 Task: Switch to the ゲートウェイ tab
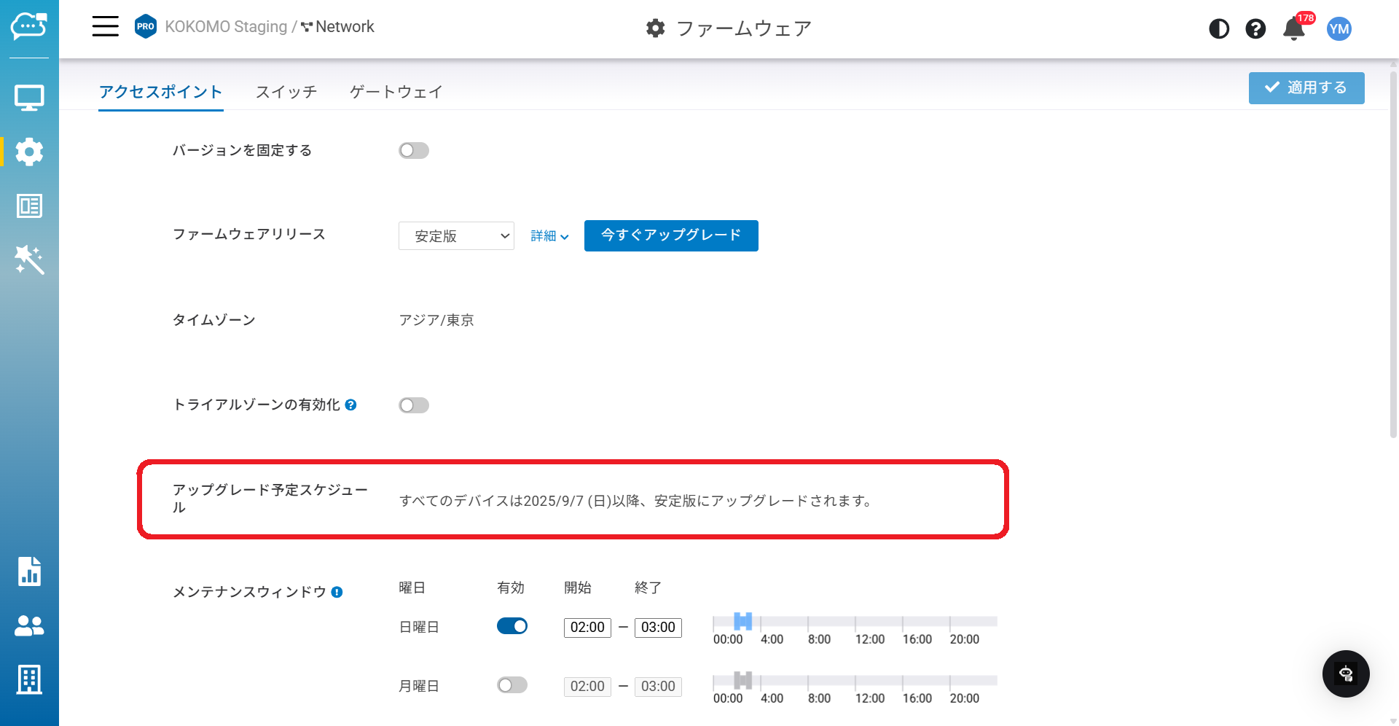pos(396,92)
